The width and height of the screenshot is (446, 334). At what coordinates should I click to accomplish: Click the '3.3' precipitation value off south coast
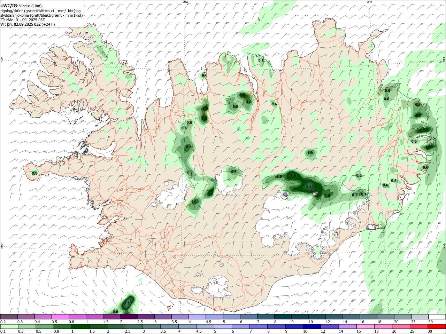127,303
